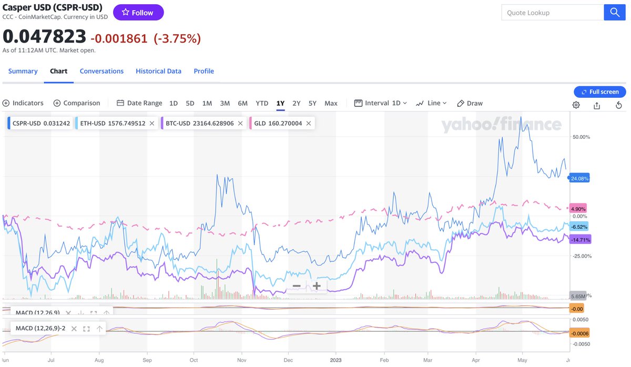Image resolution: width=631 pixels, height=367 pixels.
Task: Select the Max range
Action: coord(331,103)
